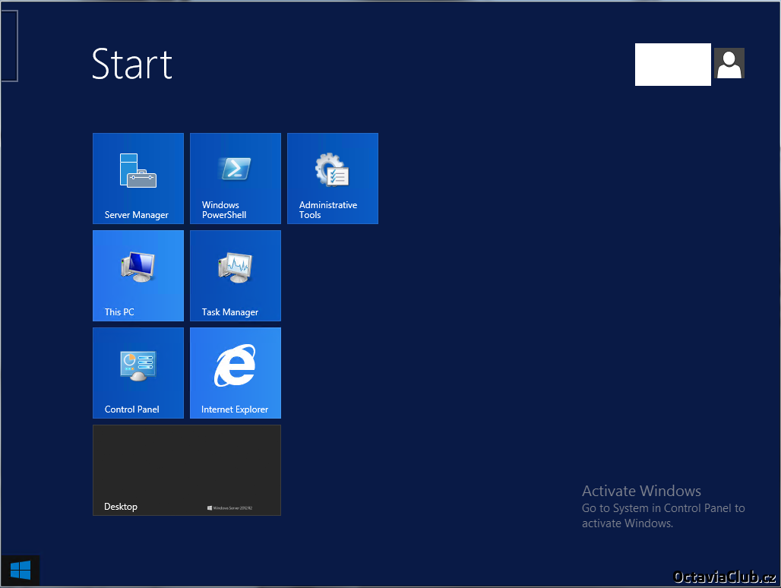Launch Internet Explorer from its logo
Viewport: 781px width, 588px height.
(x=235, y=366)
